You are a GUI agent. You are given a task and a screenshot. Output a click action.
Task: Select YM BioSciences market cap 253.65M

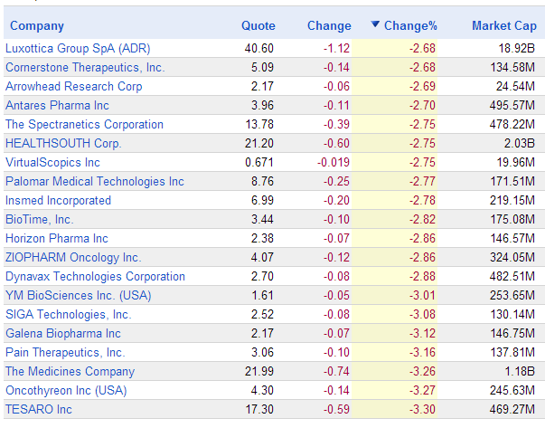512,295
